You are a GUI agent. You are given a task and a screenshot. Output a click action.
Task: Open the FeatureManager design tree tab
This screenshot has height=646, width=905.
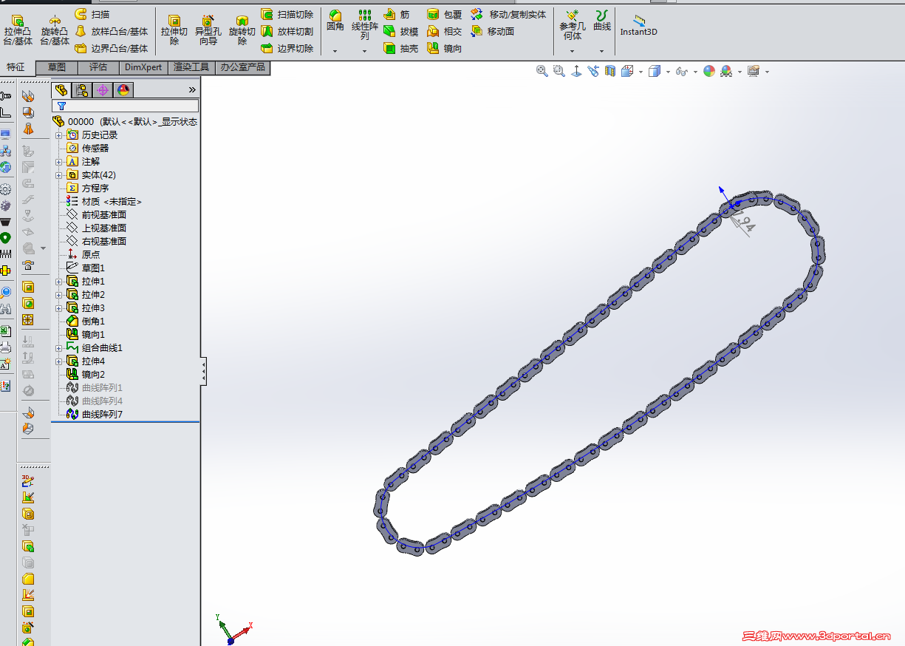click(x=61, y=89)
